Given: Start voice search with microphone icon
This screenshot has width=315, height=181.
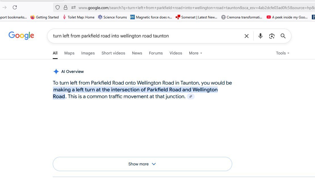Looking at the screenshot, I should click(260, 36).
